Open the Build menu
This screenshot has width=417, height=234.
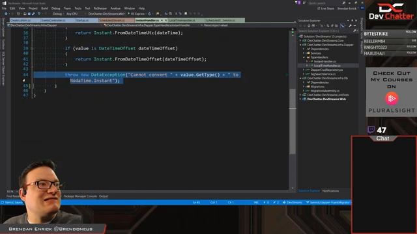pyautogui.click(x=44, y=8)
